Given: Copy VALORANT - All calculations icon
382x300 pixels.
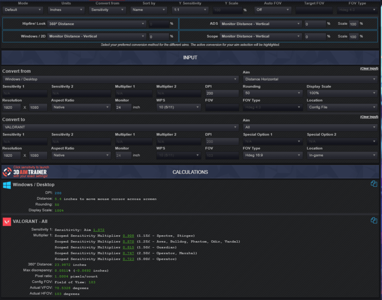Looking at the screenshot, I should 374,220.
